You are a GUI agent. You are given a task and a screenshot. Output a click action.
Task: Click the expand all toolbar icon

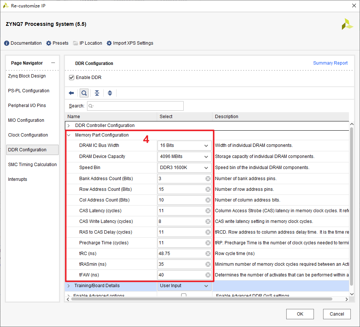pos(110,93)
